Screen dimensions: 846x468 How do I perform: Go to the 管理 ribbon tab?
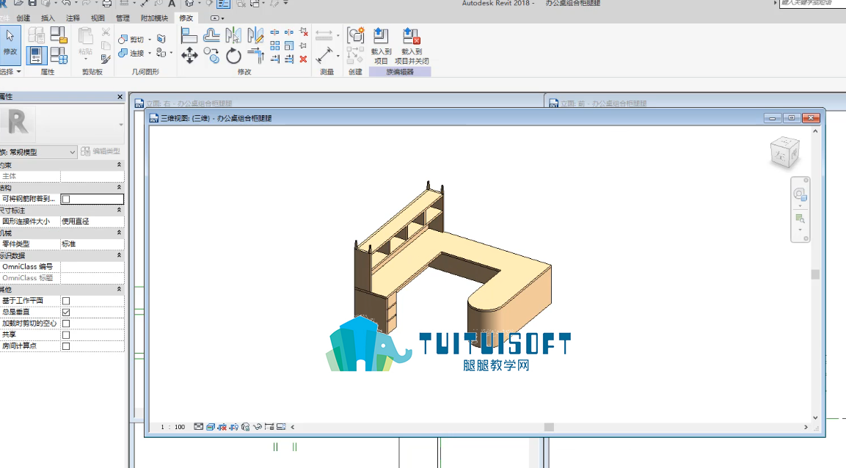coord(123,18)
